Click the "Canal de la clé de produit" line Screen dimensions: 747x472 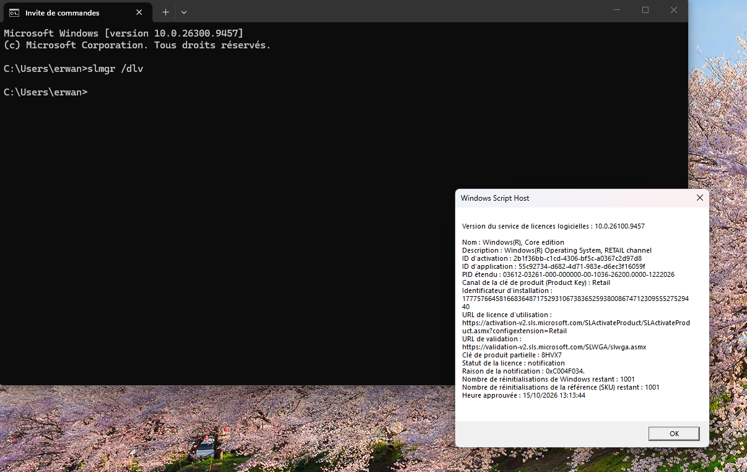[x=536, y=282]
